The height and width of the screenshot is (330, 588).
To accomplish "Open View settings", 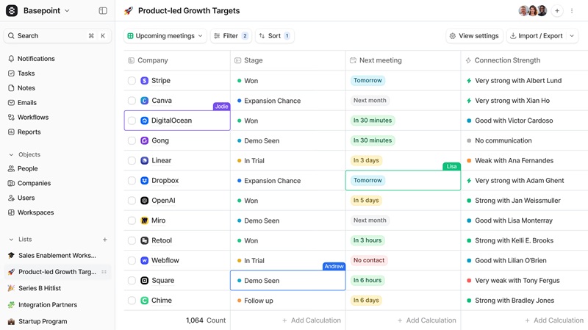I will click(x=473, y=36).
